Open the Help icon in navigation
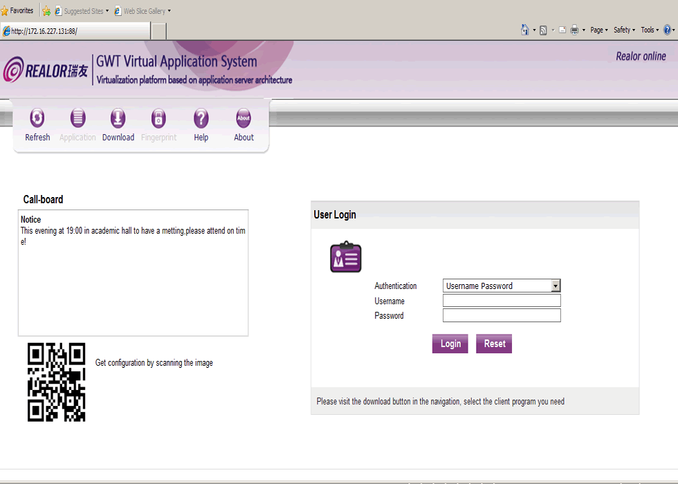This screenshot has width=678, height=484. click(x=201, y=118)
